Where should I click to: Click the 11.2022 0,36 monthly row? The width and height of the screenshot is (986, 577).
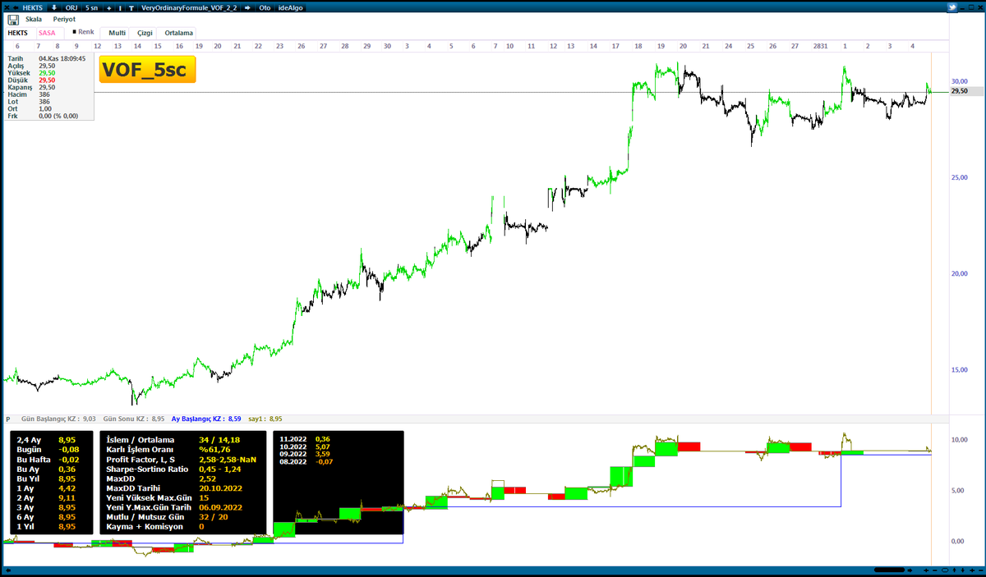(306, 439)
